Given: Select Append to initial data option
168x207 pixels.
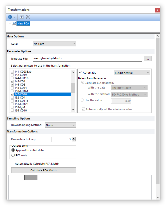Looking at the screenshot, I should [x=13, y=150].
